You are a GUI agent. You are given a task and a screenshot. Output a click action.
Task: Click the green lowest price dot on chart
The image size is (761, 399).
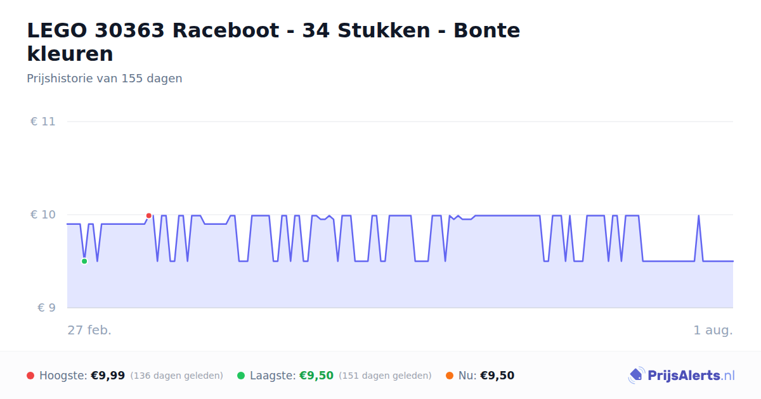coord(84,261)
